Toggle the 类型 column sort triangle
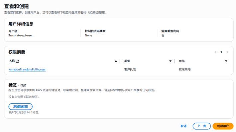 (x=171, y=61)
